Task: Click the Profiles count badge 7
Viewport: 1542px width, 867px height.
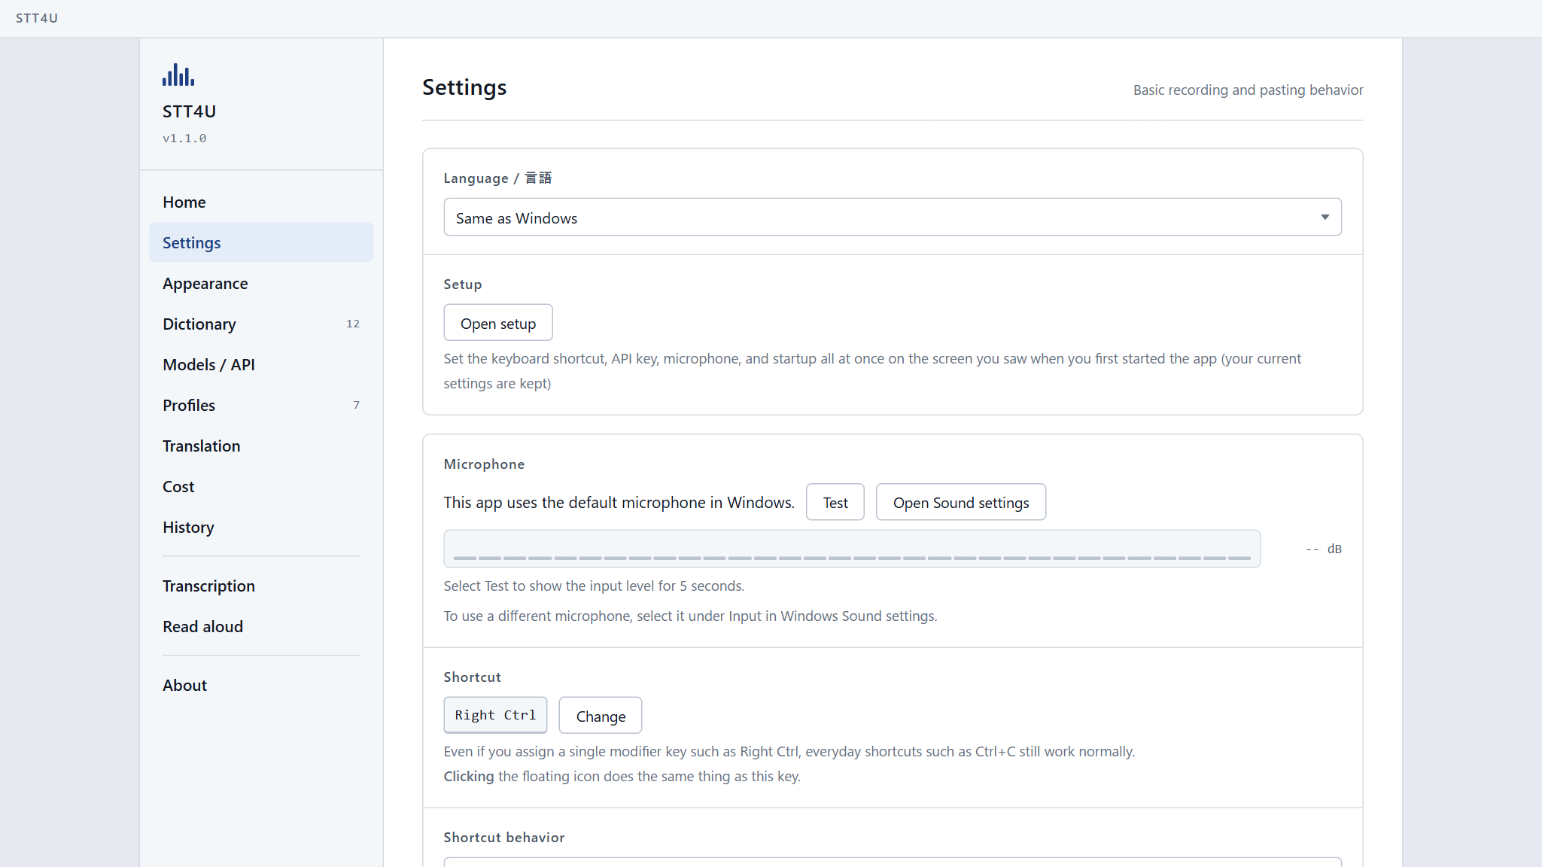Action: tap(357, 405)
